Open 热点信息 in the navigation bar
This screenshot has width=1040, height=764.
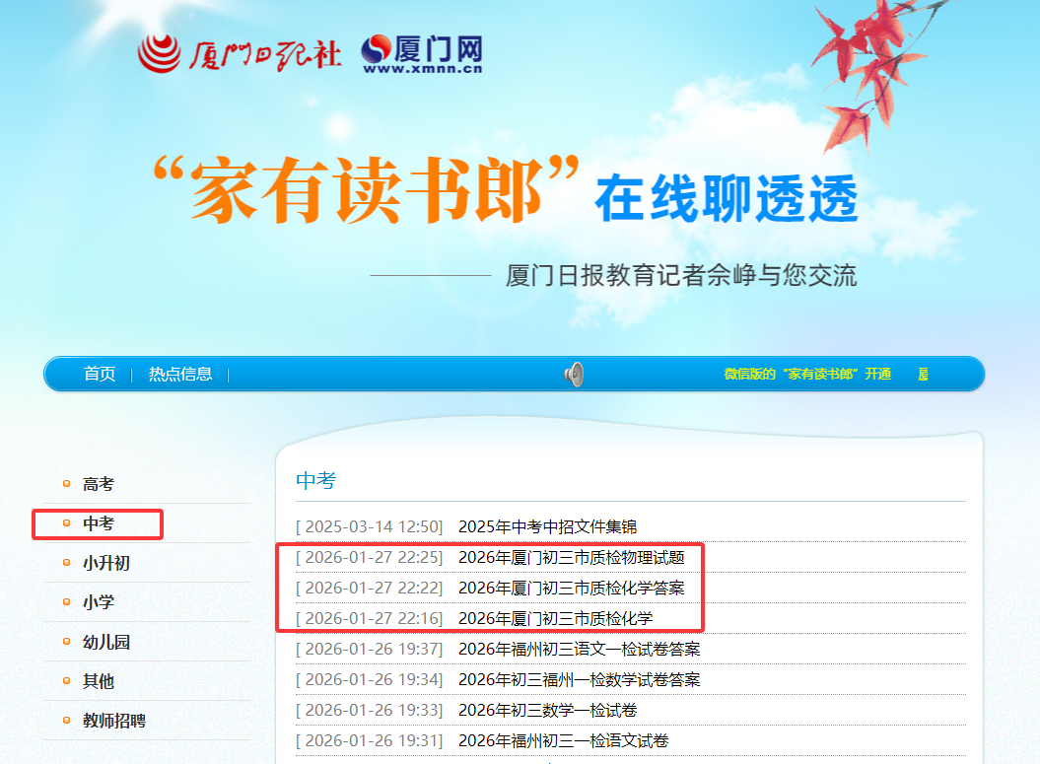[x=180, y=374]
